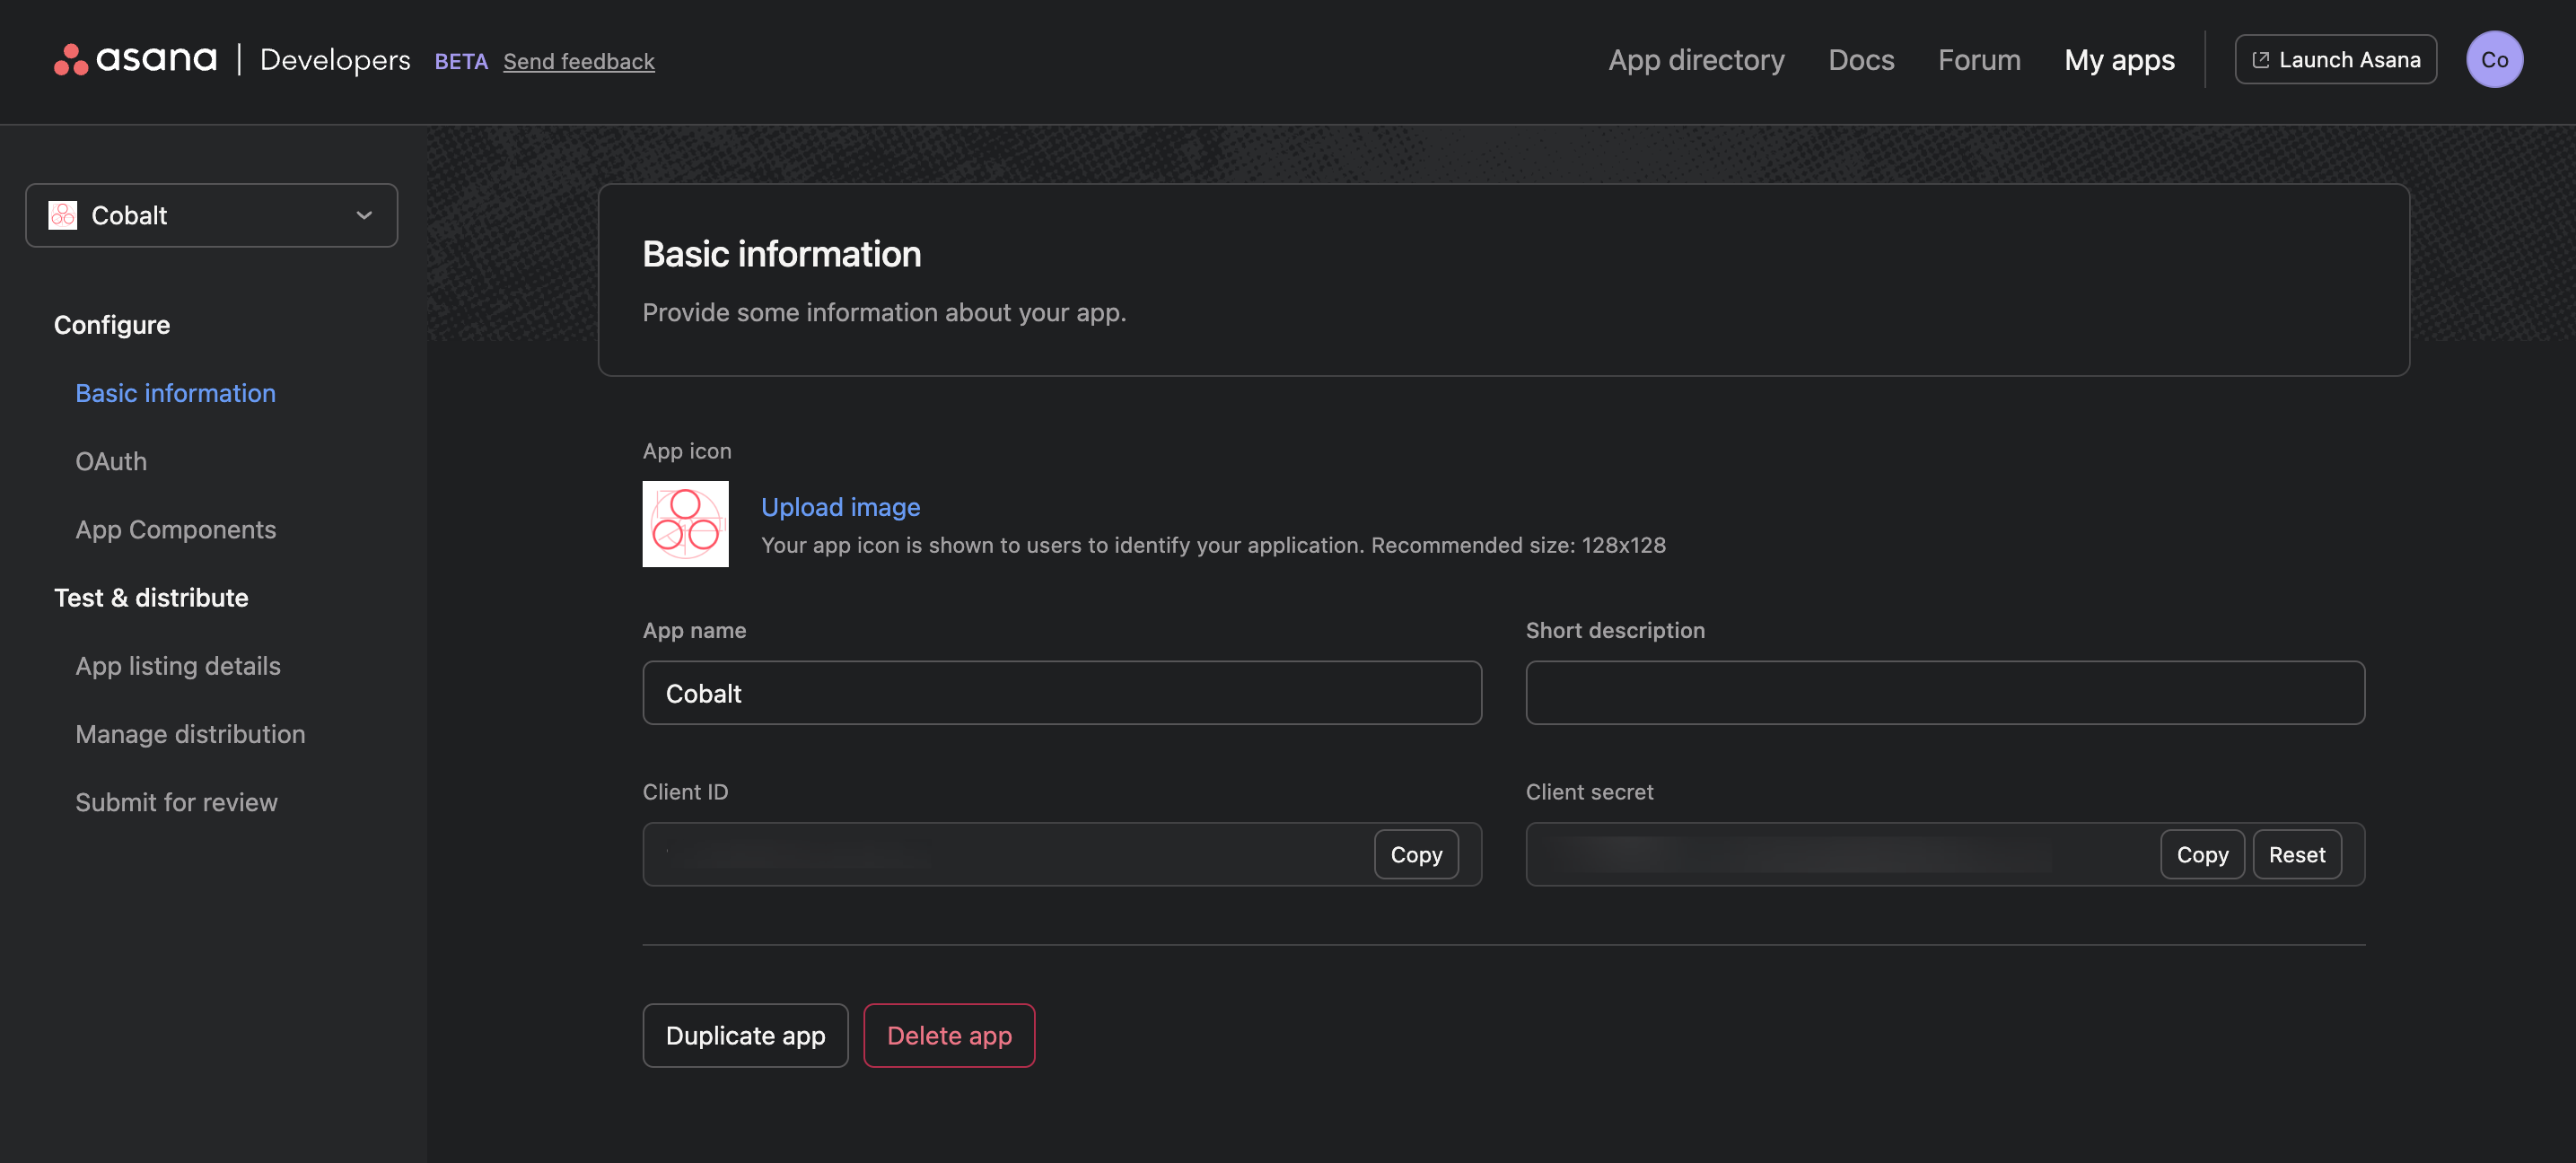
Task: Copy the Client ID value
Action: 1416,854
